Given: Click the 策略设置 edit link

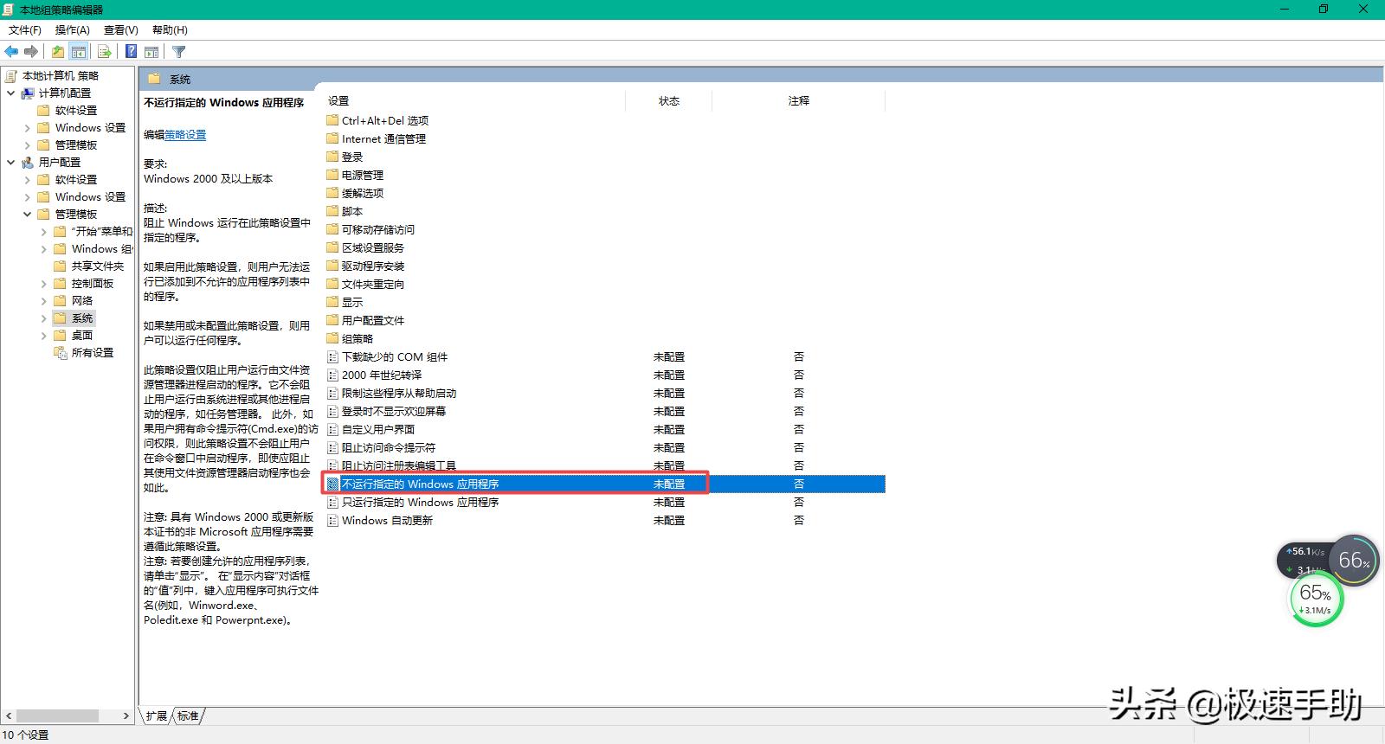Looking at the screenshot, I should click(x=185, y=135).
